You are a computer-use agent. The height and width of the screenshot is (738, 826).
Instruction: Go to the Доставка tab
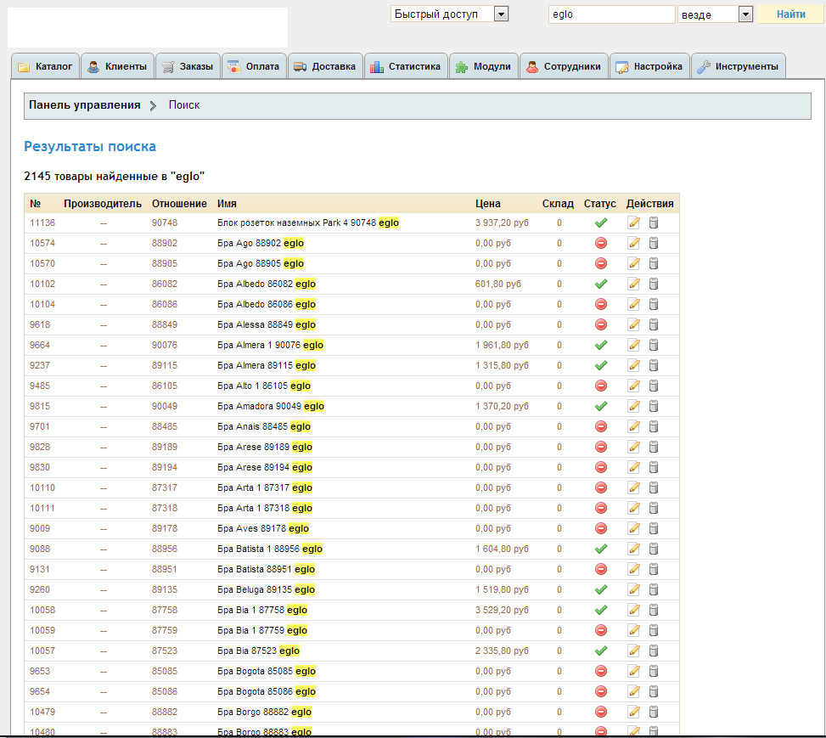(325, 66)
